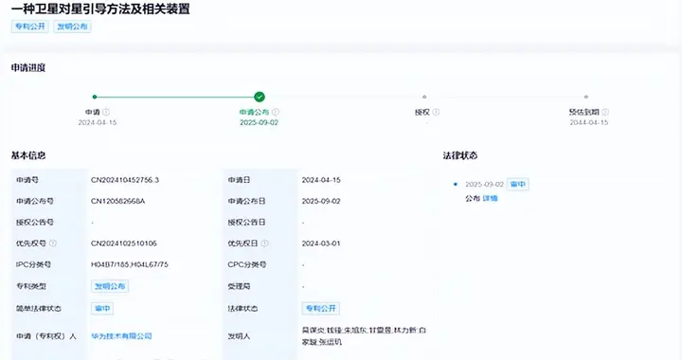The width and height of the screenshot is (682, 360).
Task: Click the green start dot above 申请
Action: (x=95, y=97)
